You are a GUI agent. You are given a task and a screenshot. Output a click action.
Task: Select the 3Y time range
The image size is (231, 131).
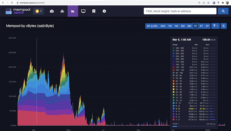pyautogui.click(x=207, y=26)
